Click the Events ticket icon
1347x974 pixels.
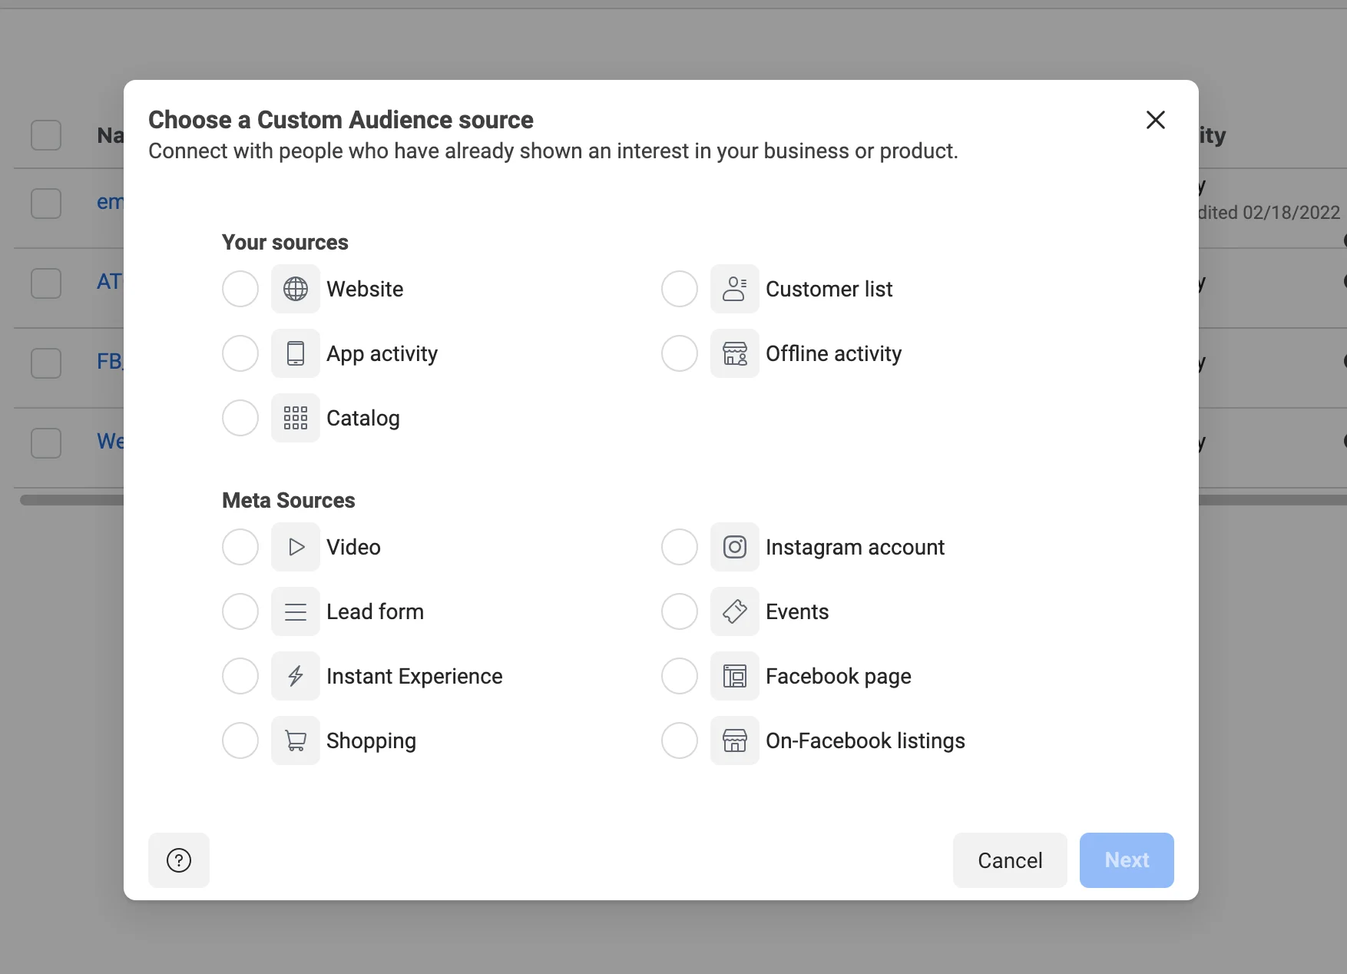[735, 611]
